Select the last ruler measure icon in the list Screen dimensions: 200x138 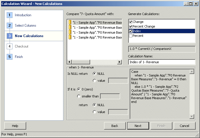70,37
